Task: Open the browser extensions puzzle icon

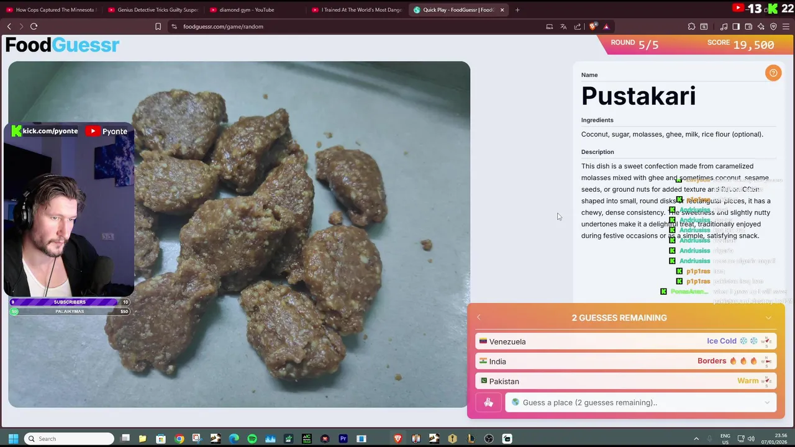Action: tap(691, 27)
